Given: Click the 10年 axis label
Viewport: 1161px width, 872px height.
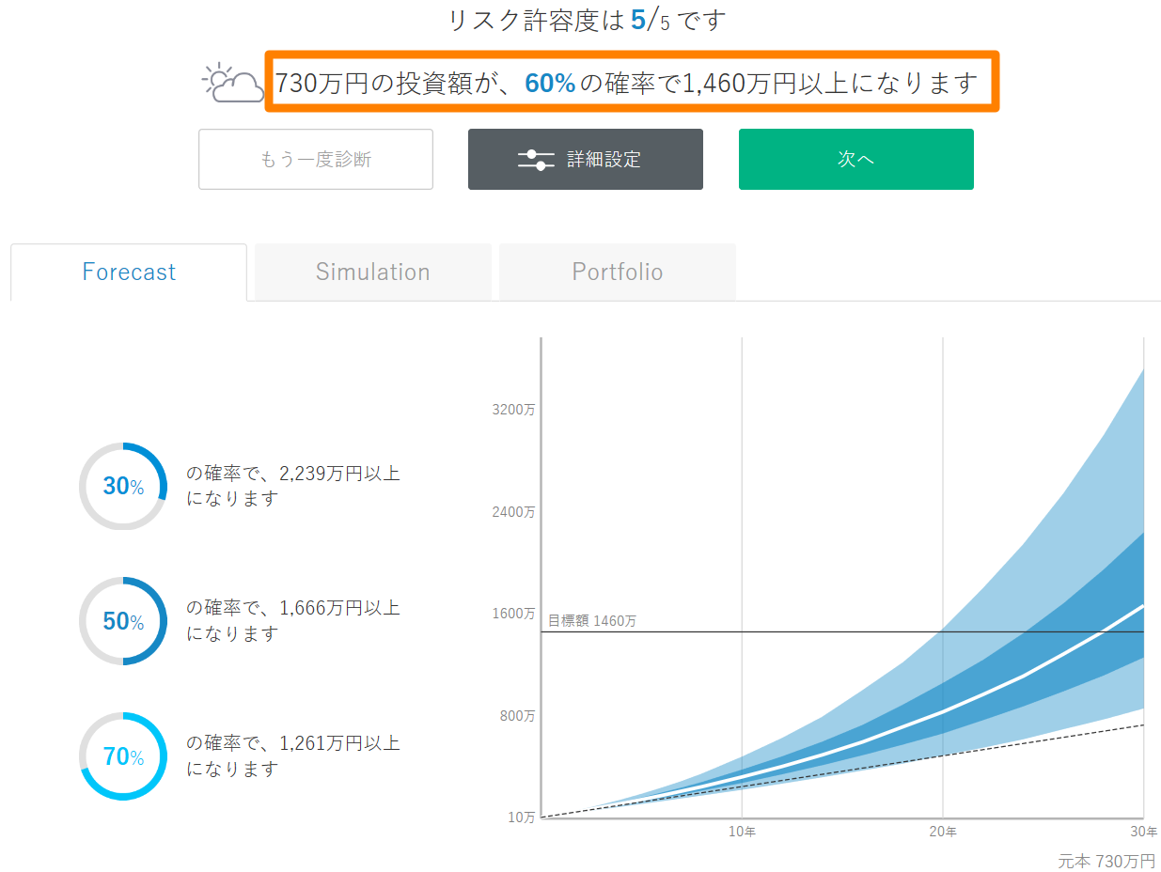Looking at the screenshot, I should point(743,833).
